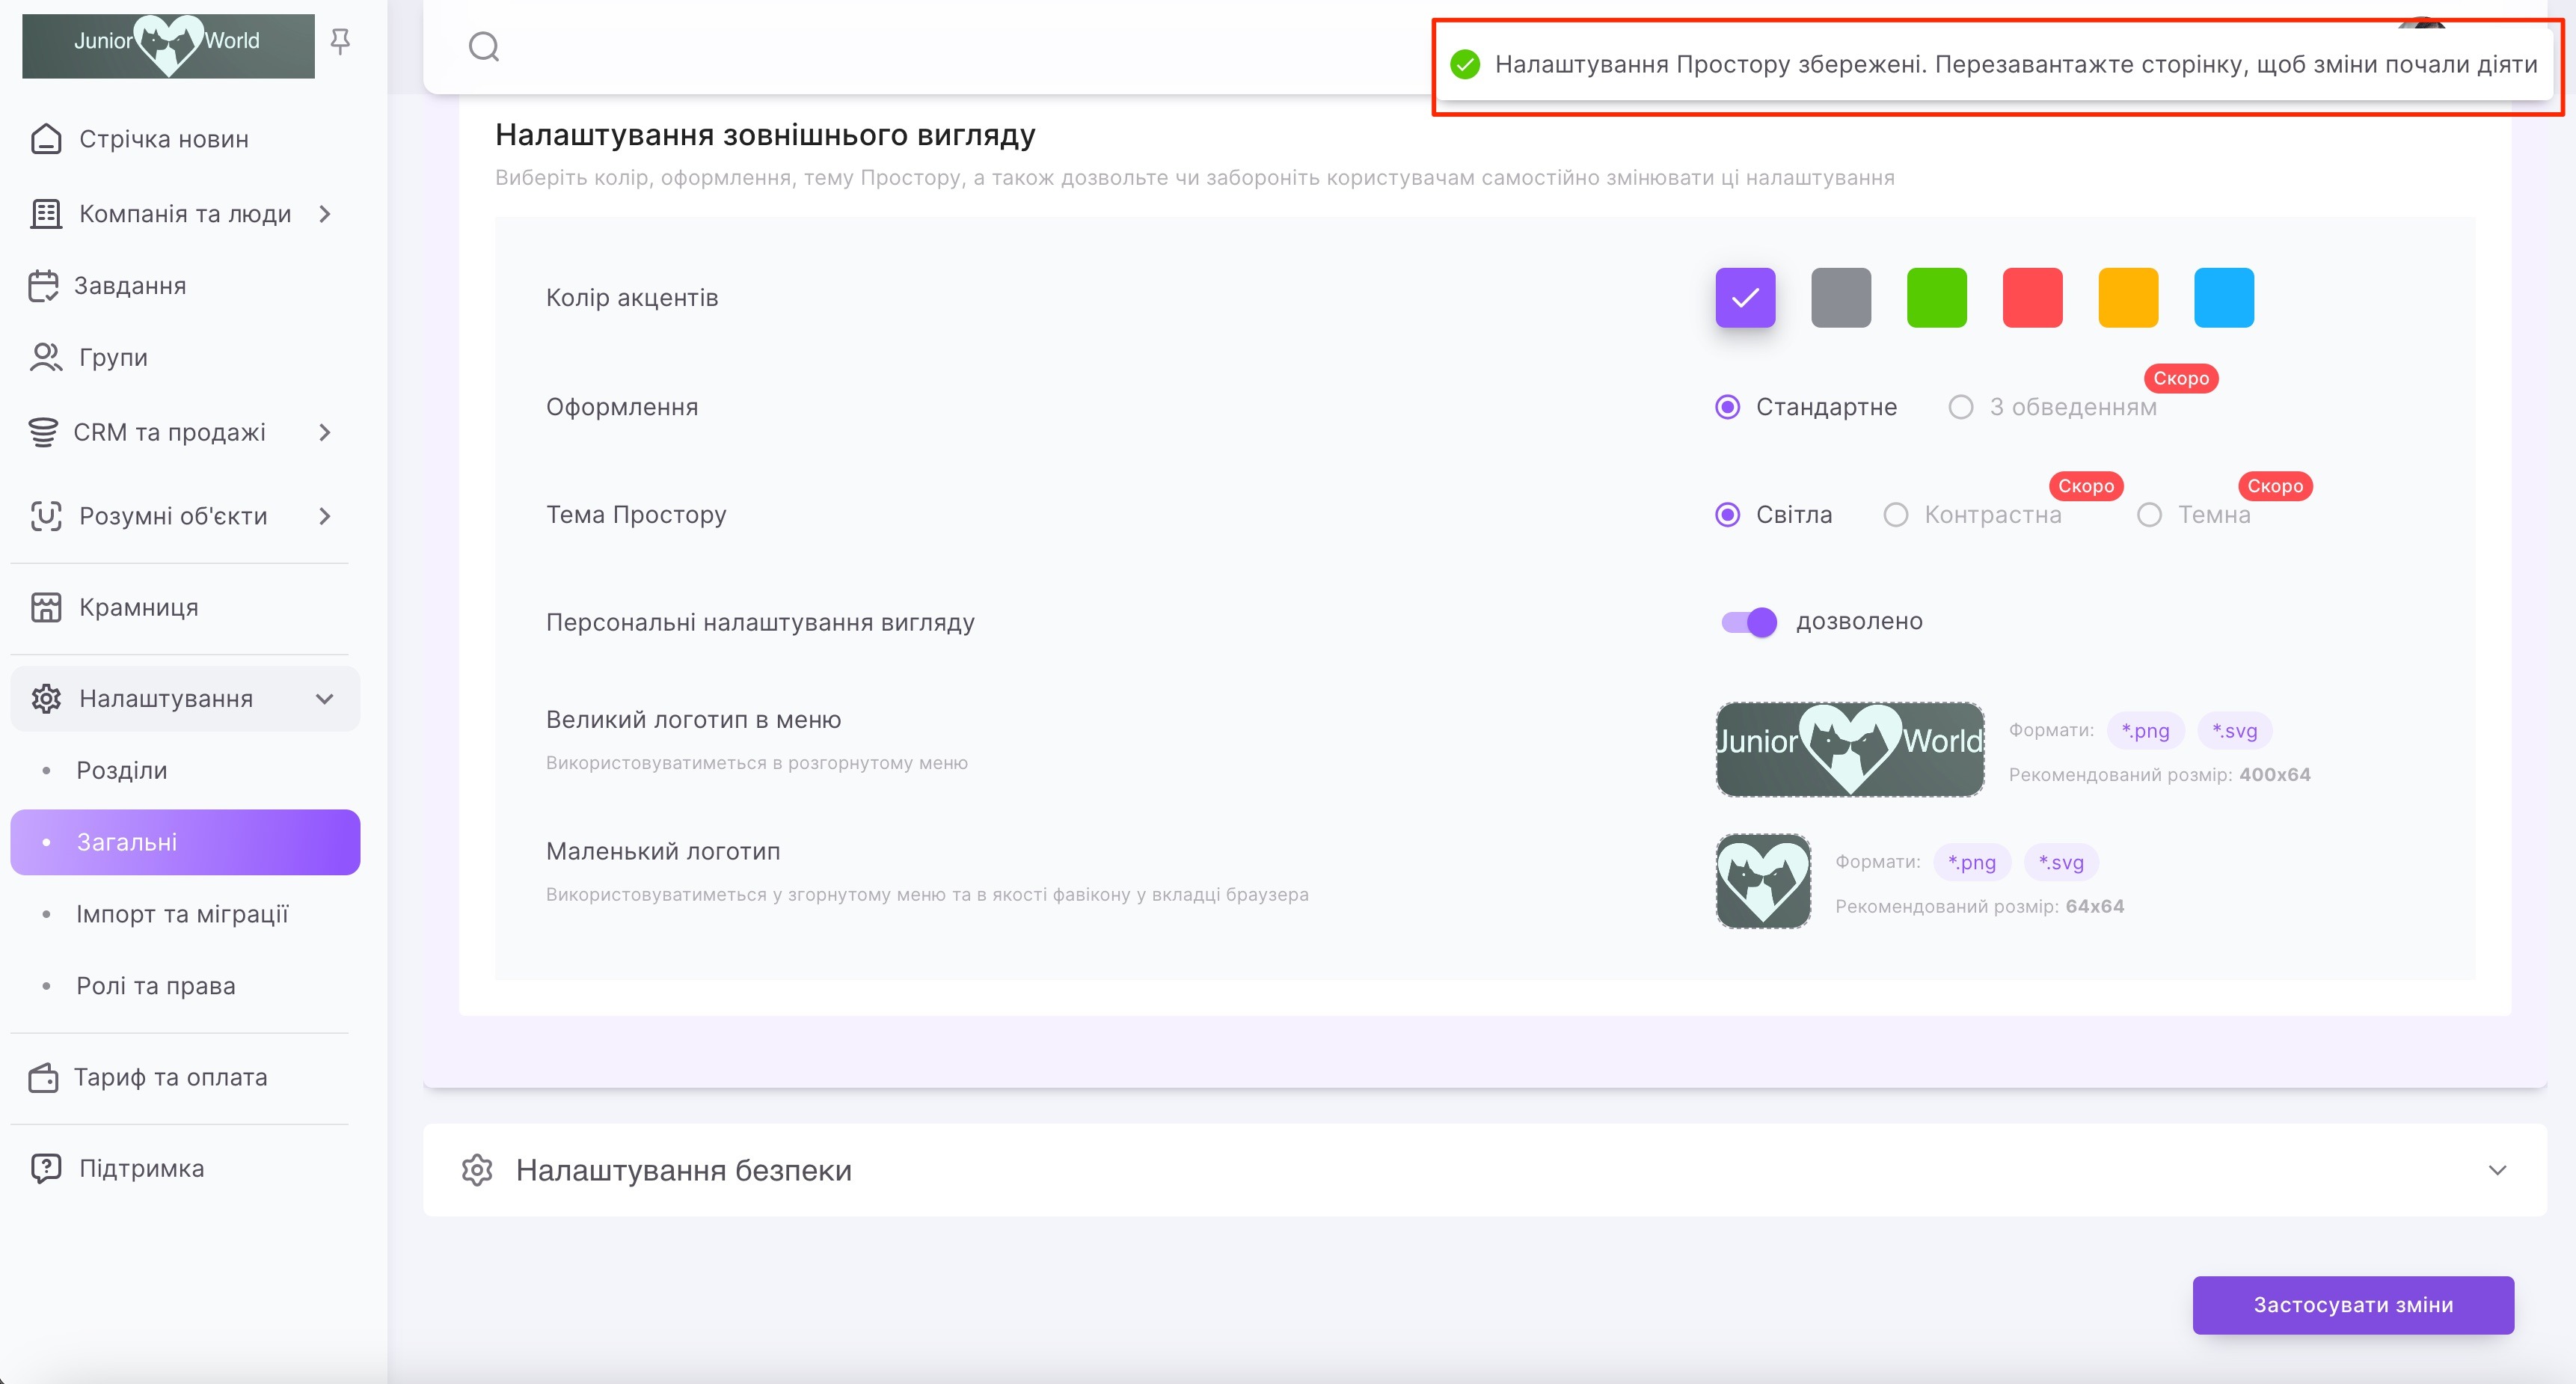Expand Компанія та люди submenu
The width and height of the screenshot is (2576, 1384).
(324, 214)
